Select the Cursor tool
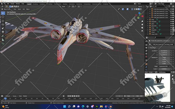The image size is (175, 109). (3, 17)
